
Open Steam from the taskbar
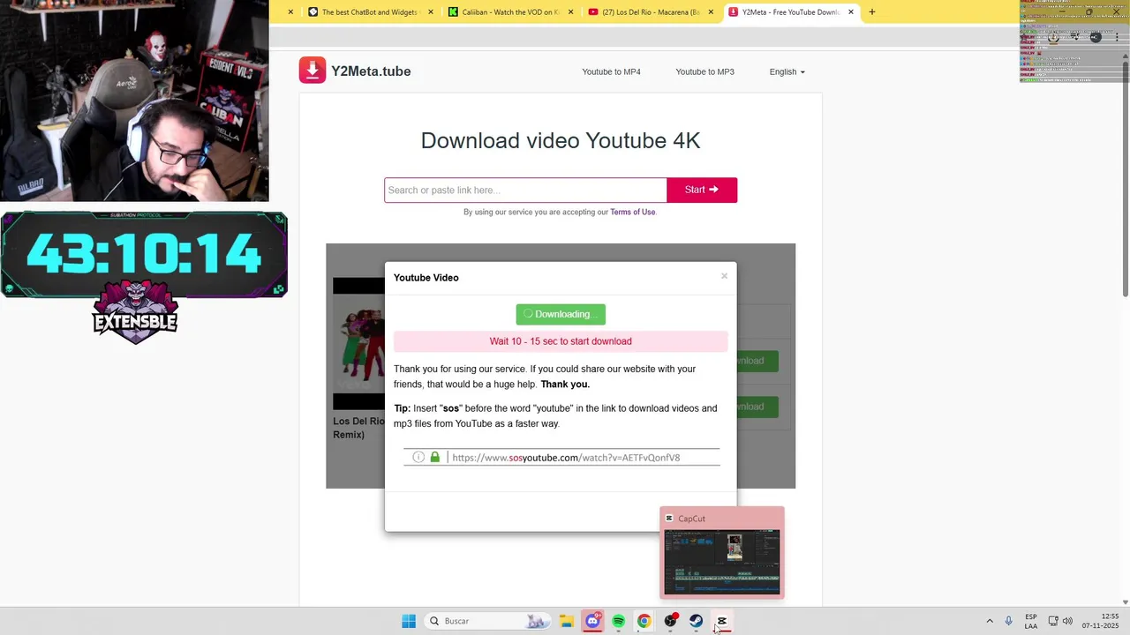[x=696, y=621]
